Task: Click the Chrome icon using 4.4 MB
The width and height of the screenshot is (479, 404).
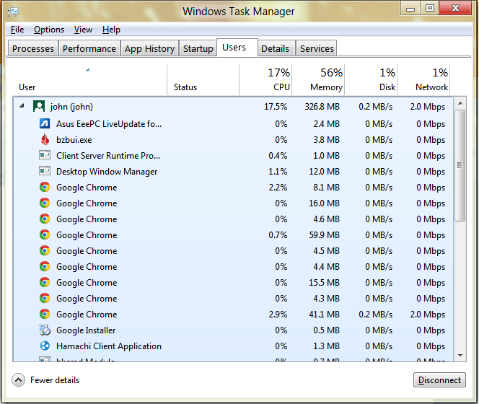Action: (x=45, y=266)
